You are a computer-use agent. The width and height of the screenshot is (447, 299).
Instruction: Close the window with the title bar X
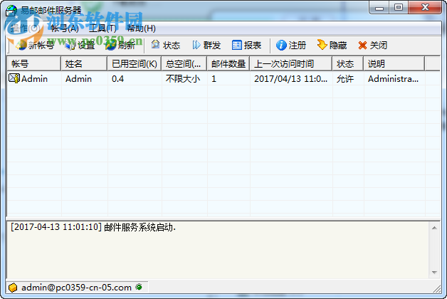click(x=425, y=8)
